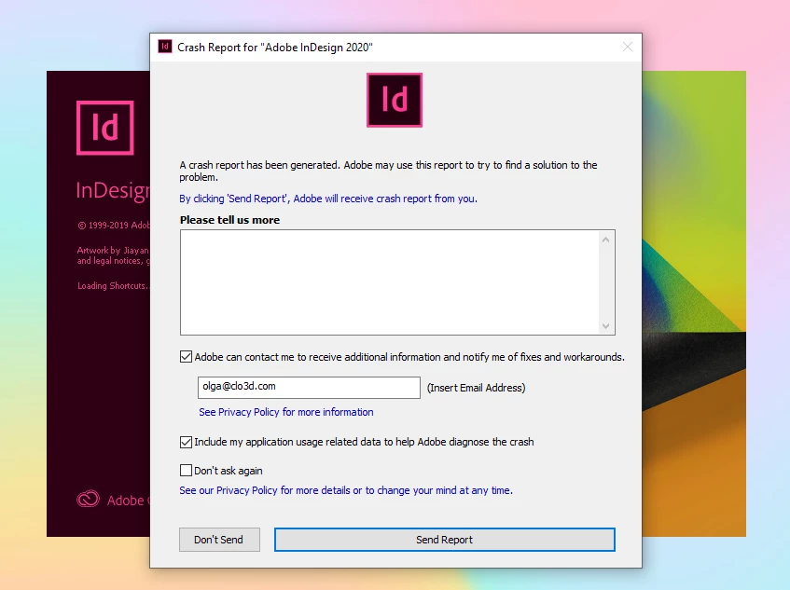Open See Privacy Policy for more information link

(x=286, y=412)
